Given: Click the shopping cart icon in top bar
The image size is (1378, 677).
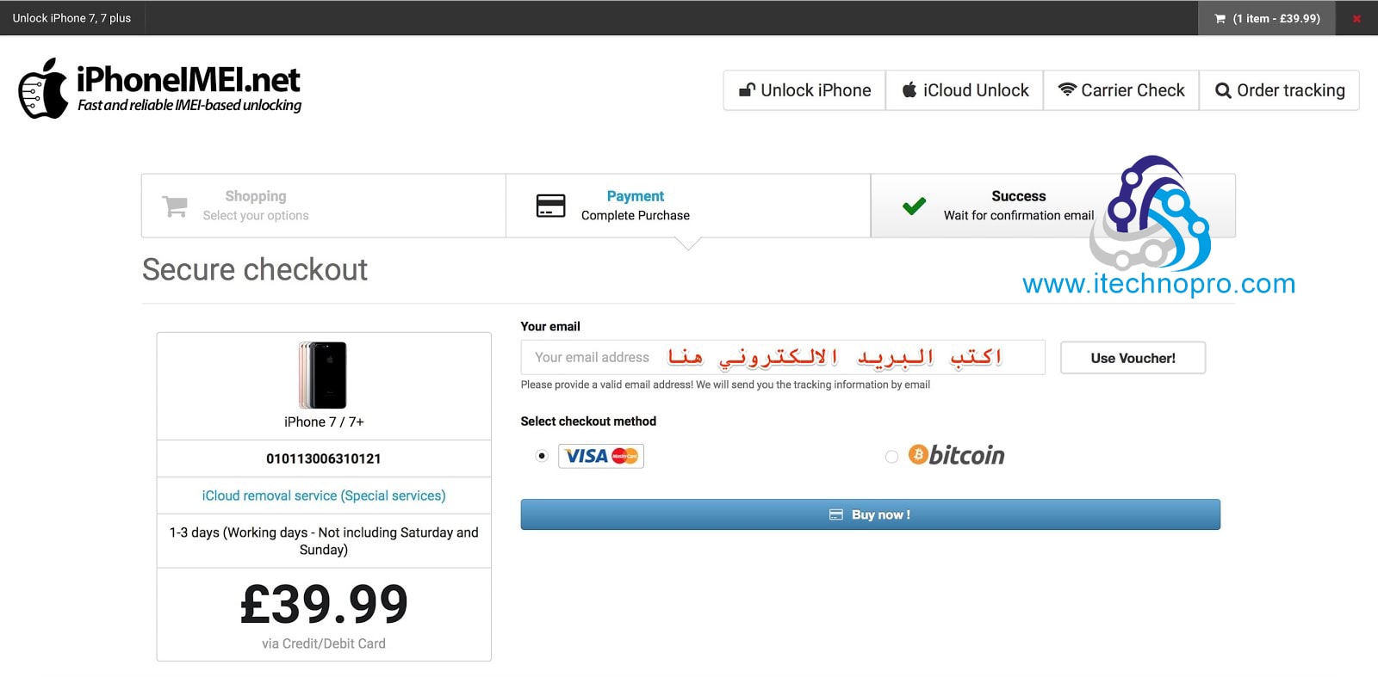Looking at the screenshot, I should pos(1220,19).
